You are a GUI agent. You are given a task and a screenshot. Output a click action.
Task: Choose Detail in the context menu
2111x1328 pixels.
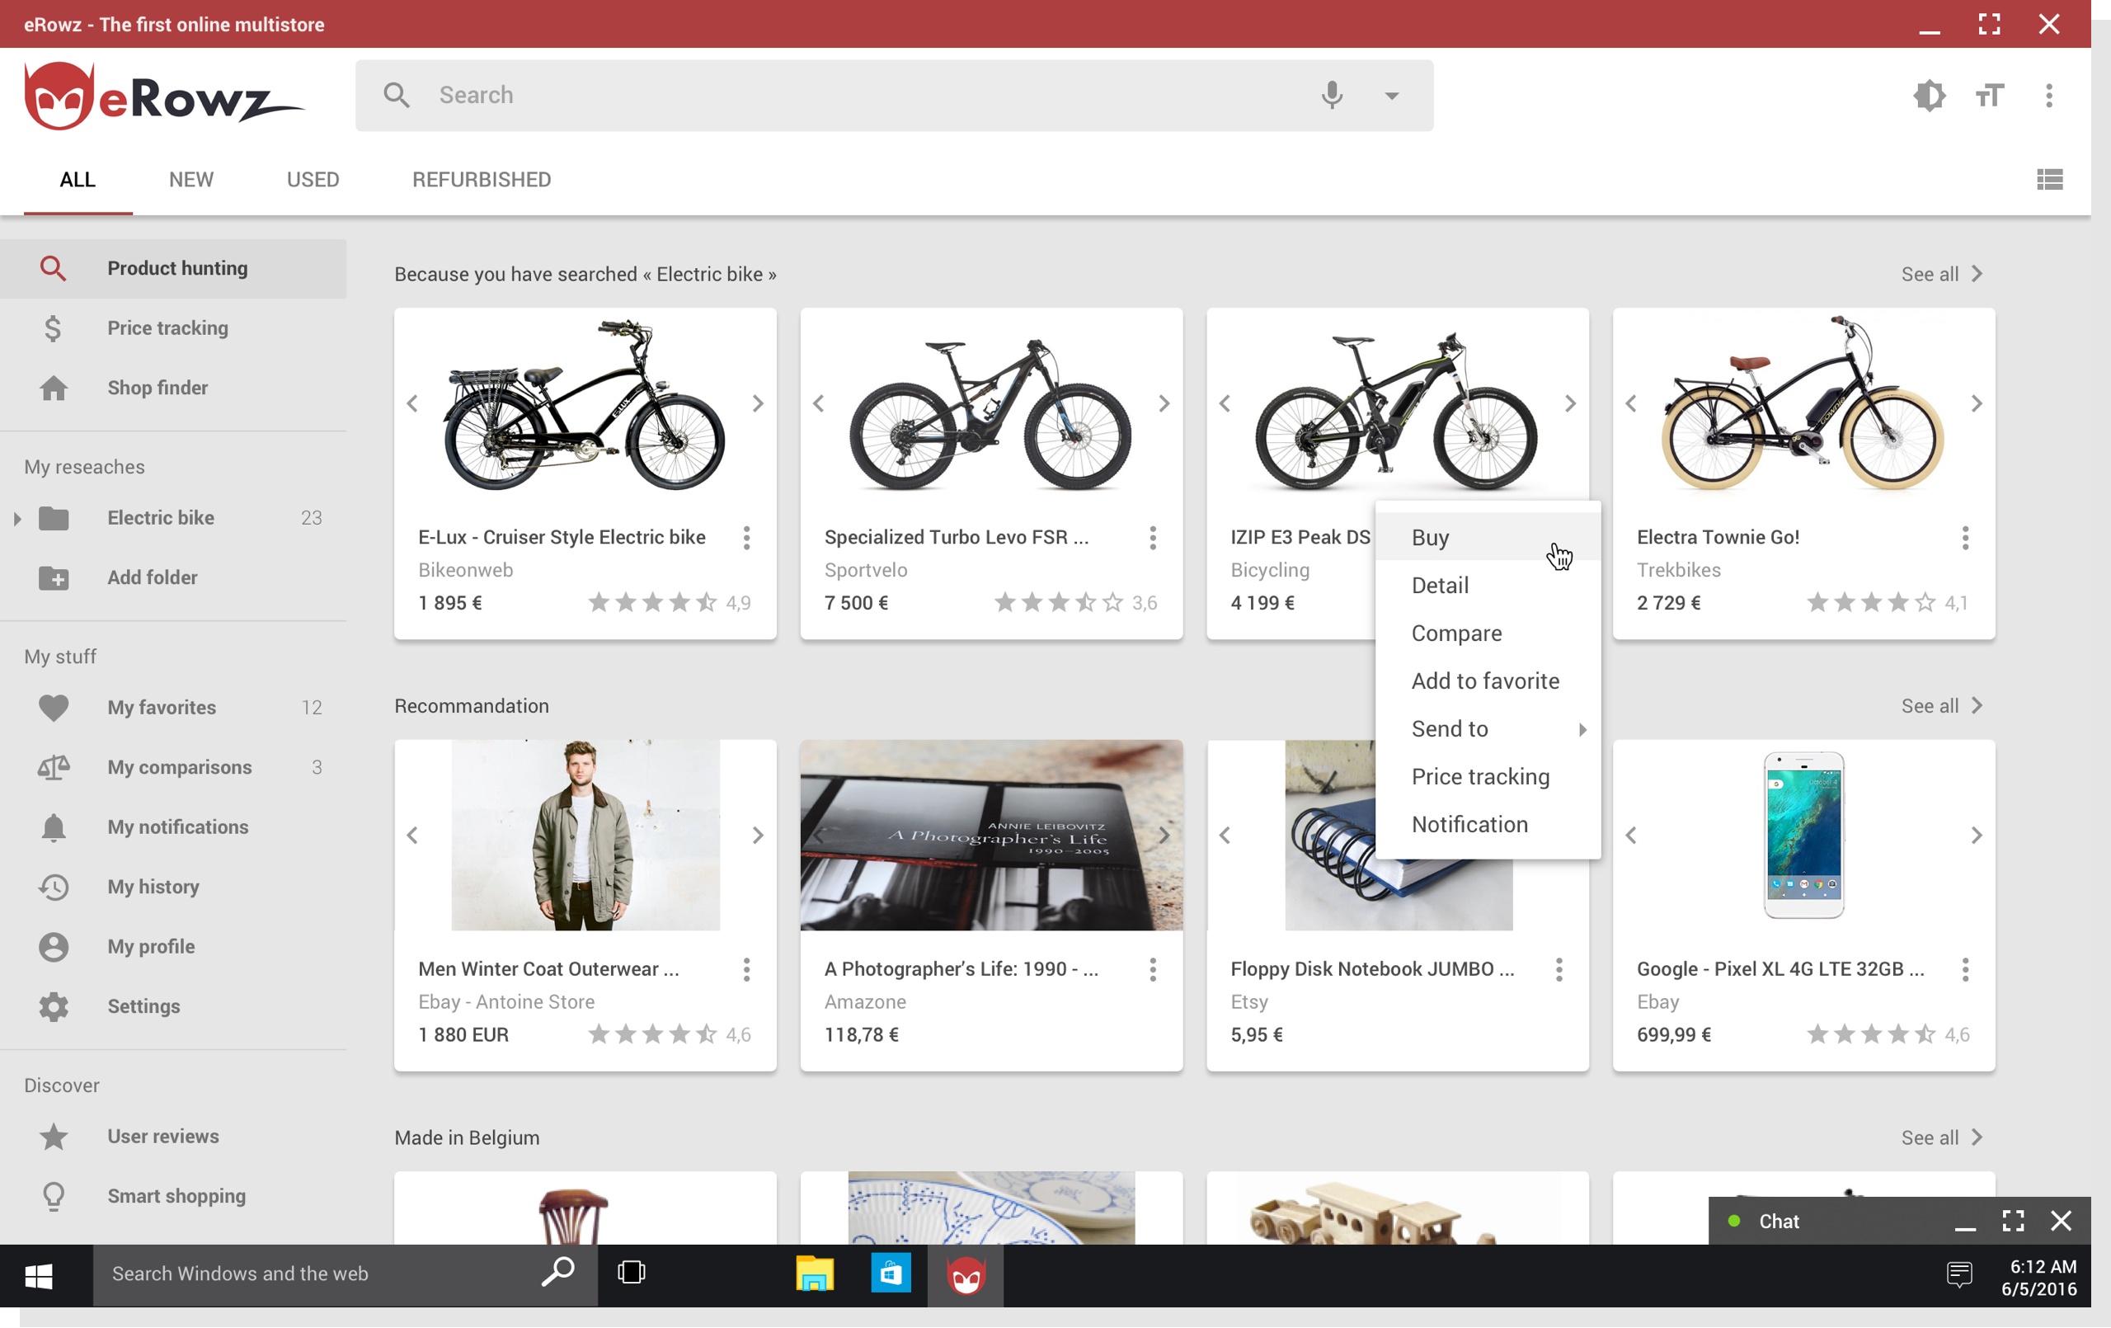click(x=1488, y=585)
